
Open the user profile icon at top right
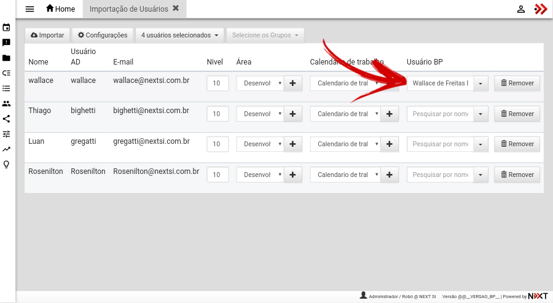[x=520, y=9]
